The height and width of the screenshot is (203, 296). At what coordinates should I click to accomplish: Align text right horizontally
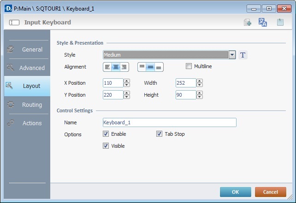(x=124, y=67)
